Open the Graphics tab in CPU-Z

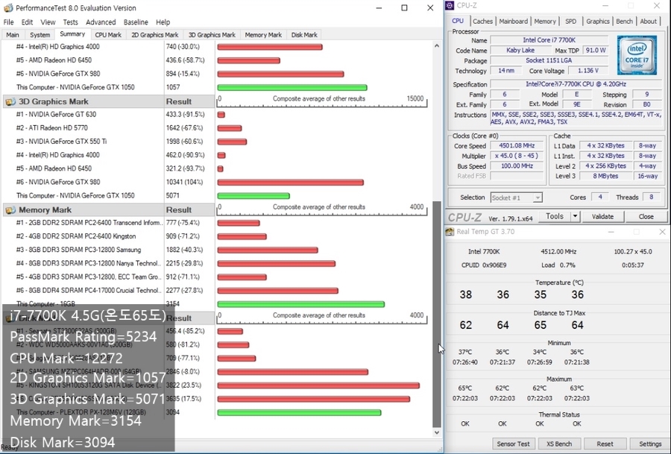[x=597, y=21]
